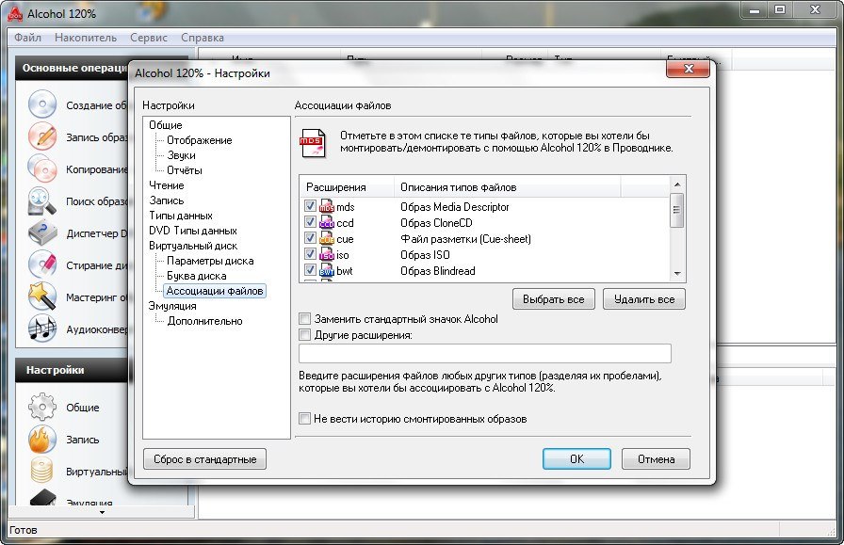Image resolution: width=844 pixels, height=545 pixels.
Task: Click the mastering wizard wand icon
Action: click(42, 297)
